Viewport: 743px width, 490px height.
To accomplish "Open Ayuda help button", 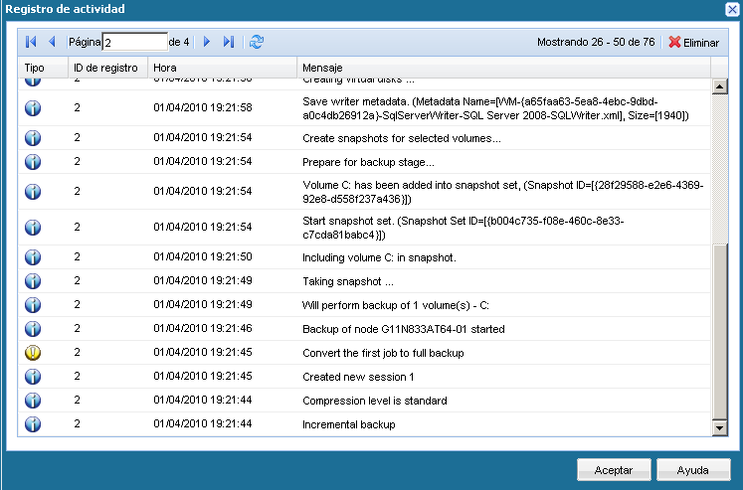I will pyautogui.click(x=693, y=470).
